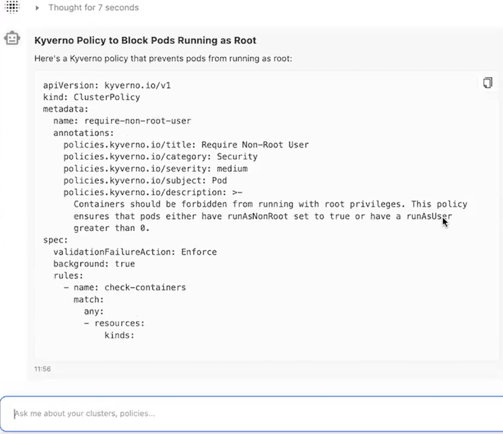Click the "kind: ClusterPolicy" line

coord(92,97)
